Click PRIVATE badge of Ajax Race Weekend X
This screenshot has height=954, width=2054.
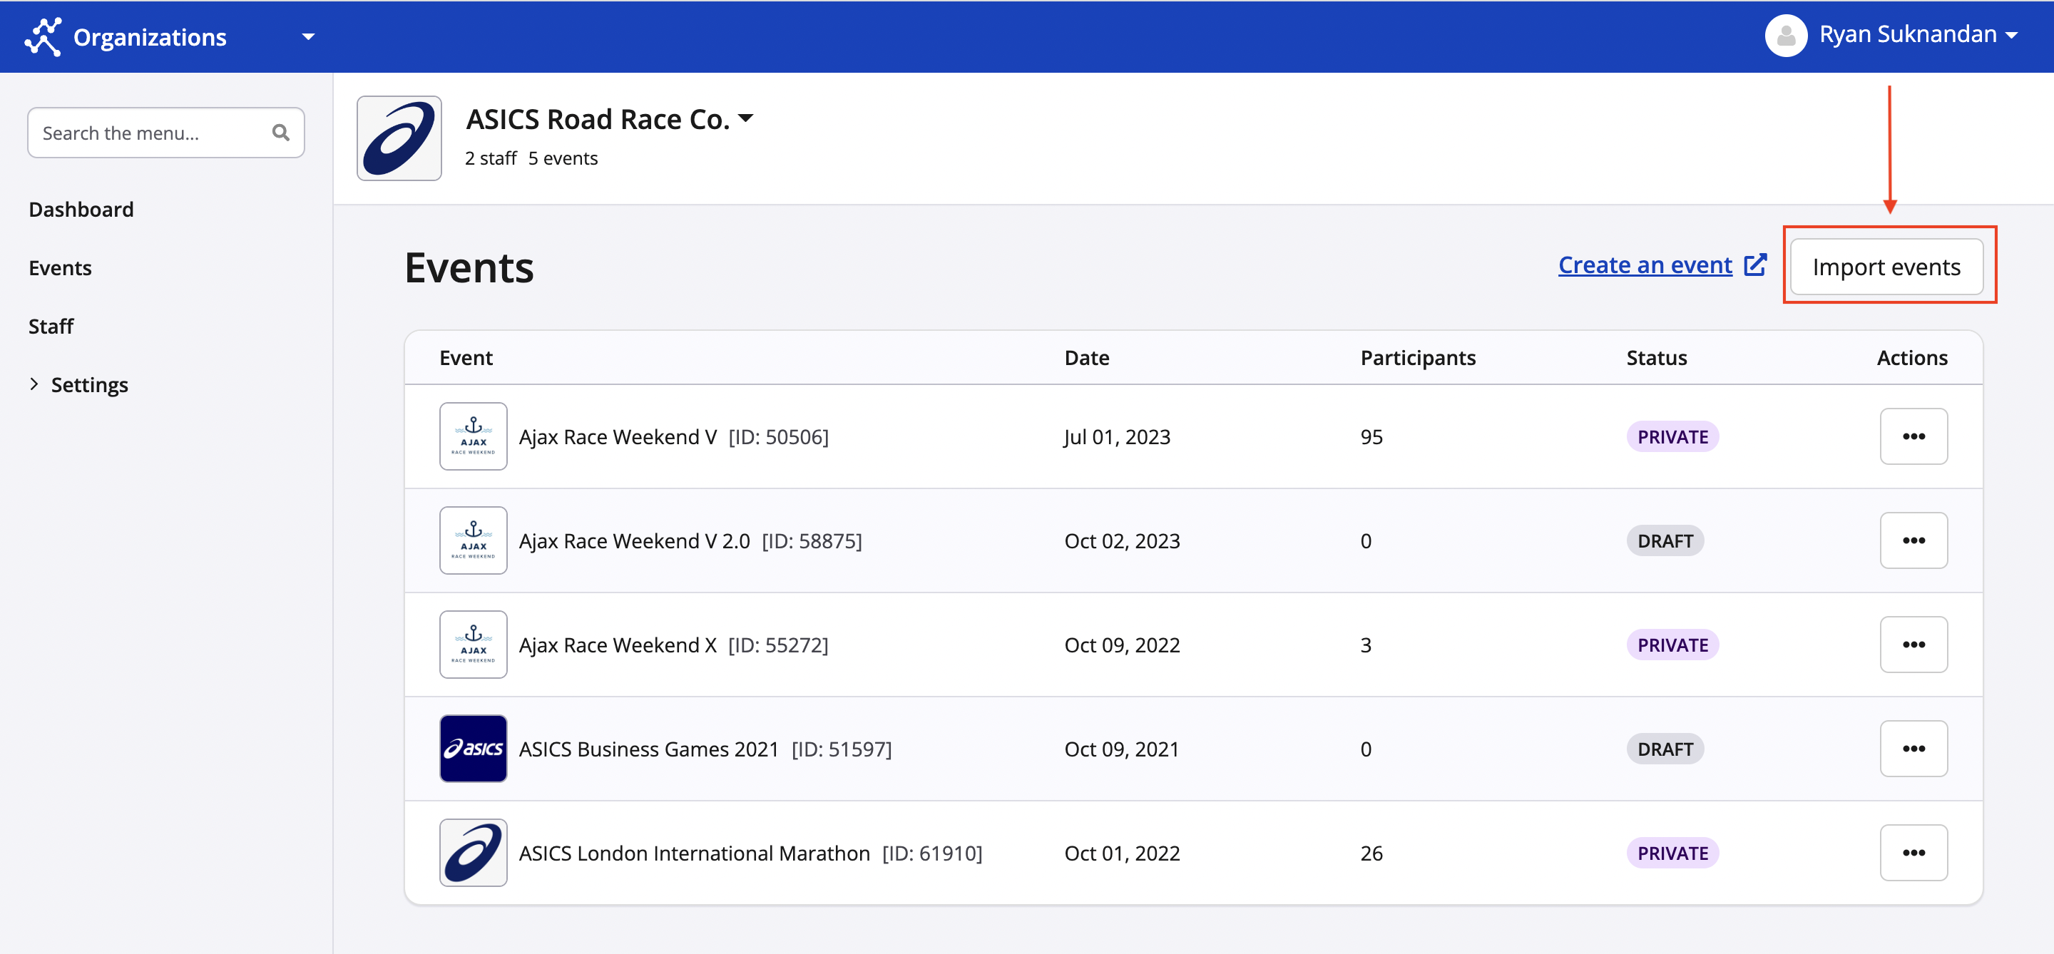(x=1673, y=645)
